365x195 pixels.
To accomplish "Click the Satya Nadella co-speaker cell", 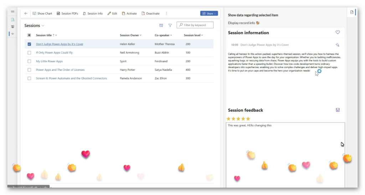I will pyautogui.click(x=163, y=70).
